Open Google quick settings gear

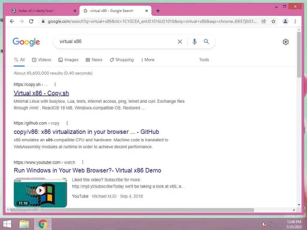(286, 42)
